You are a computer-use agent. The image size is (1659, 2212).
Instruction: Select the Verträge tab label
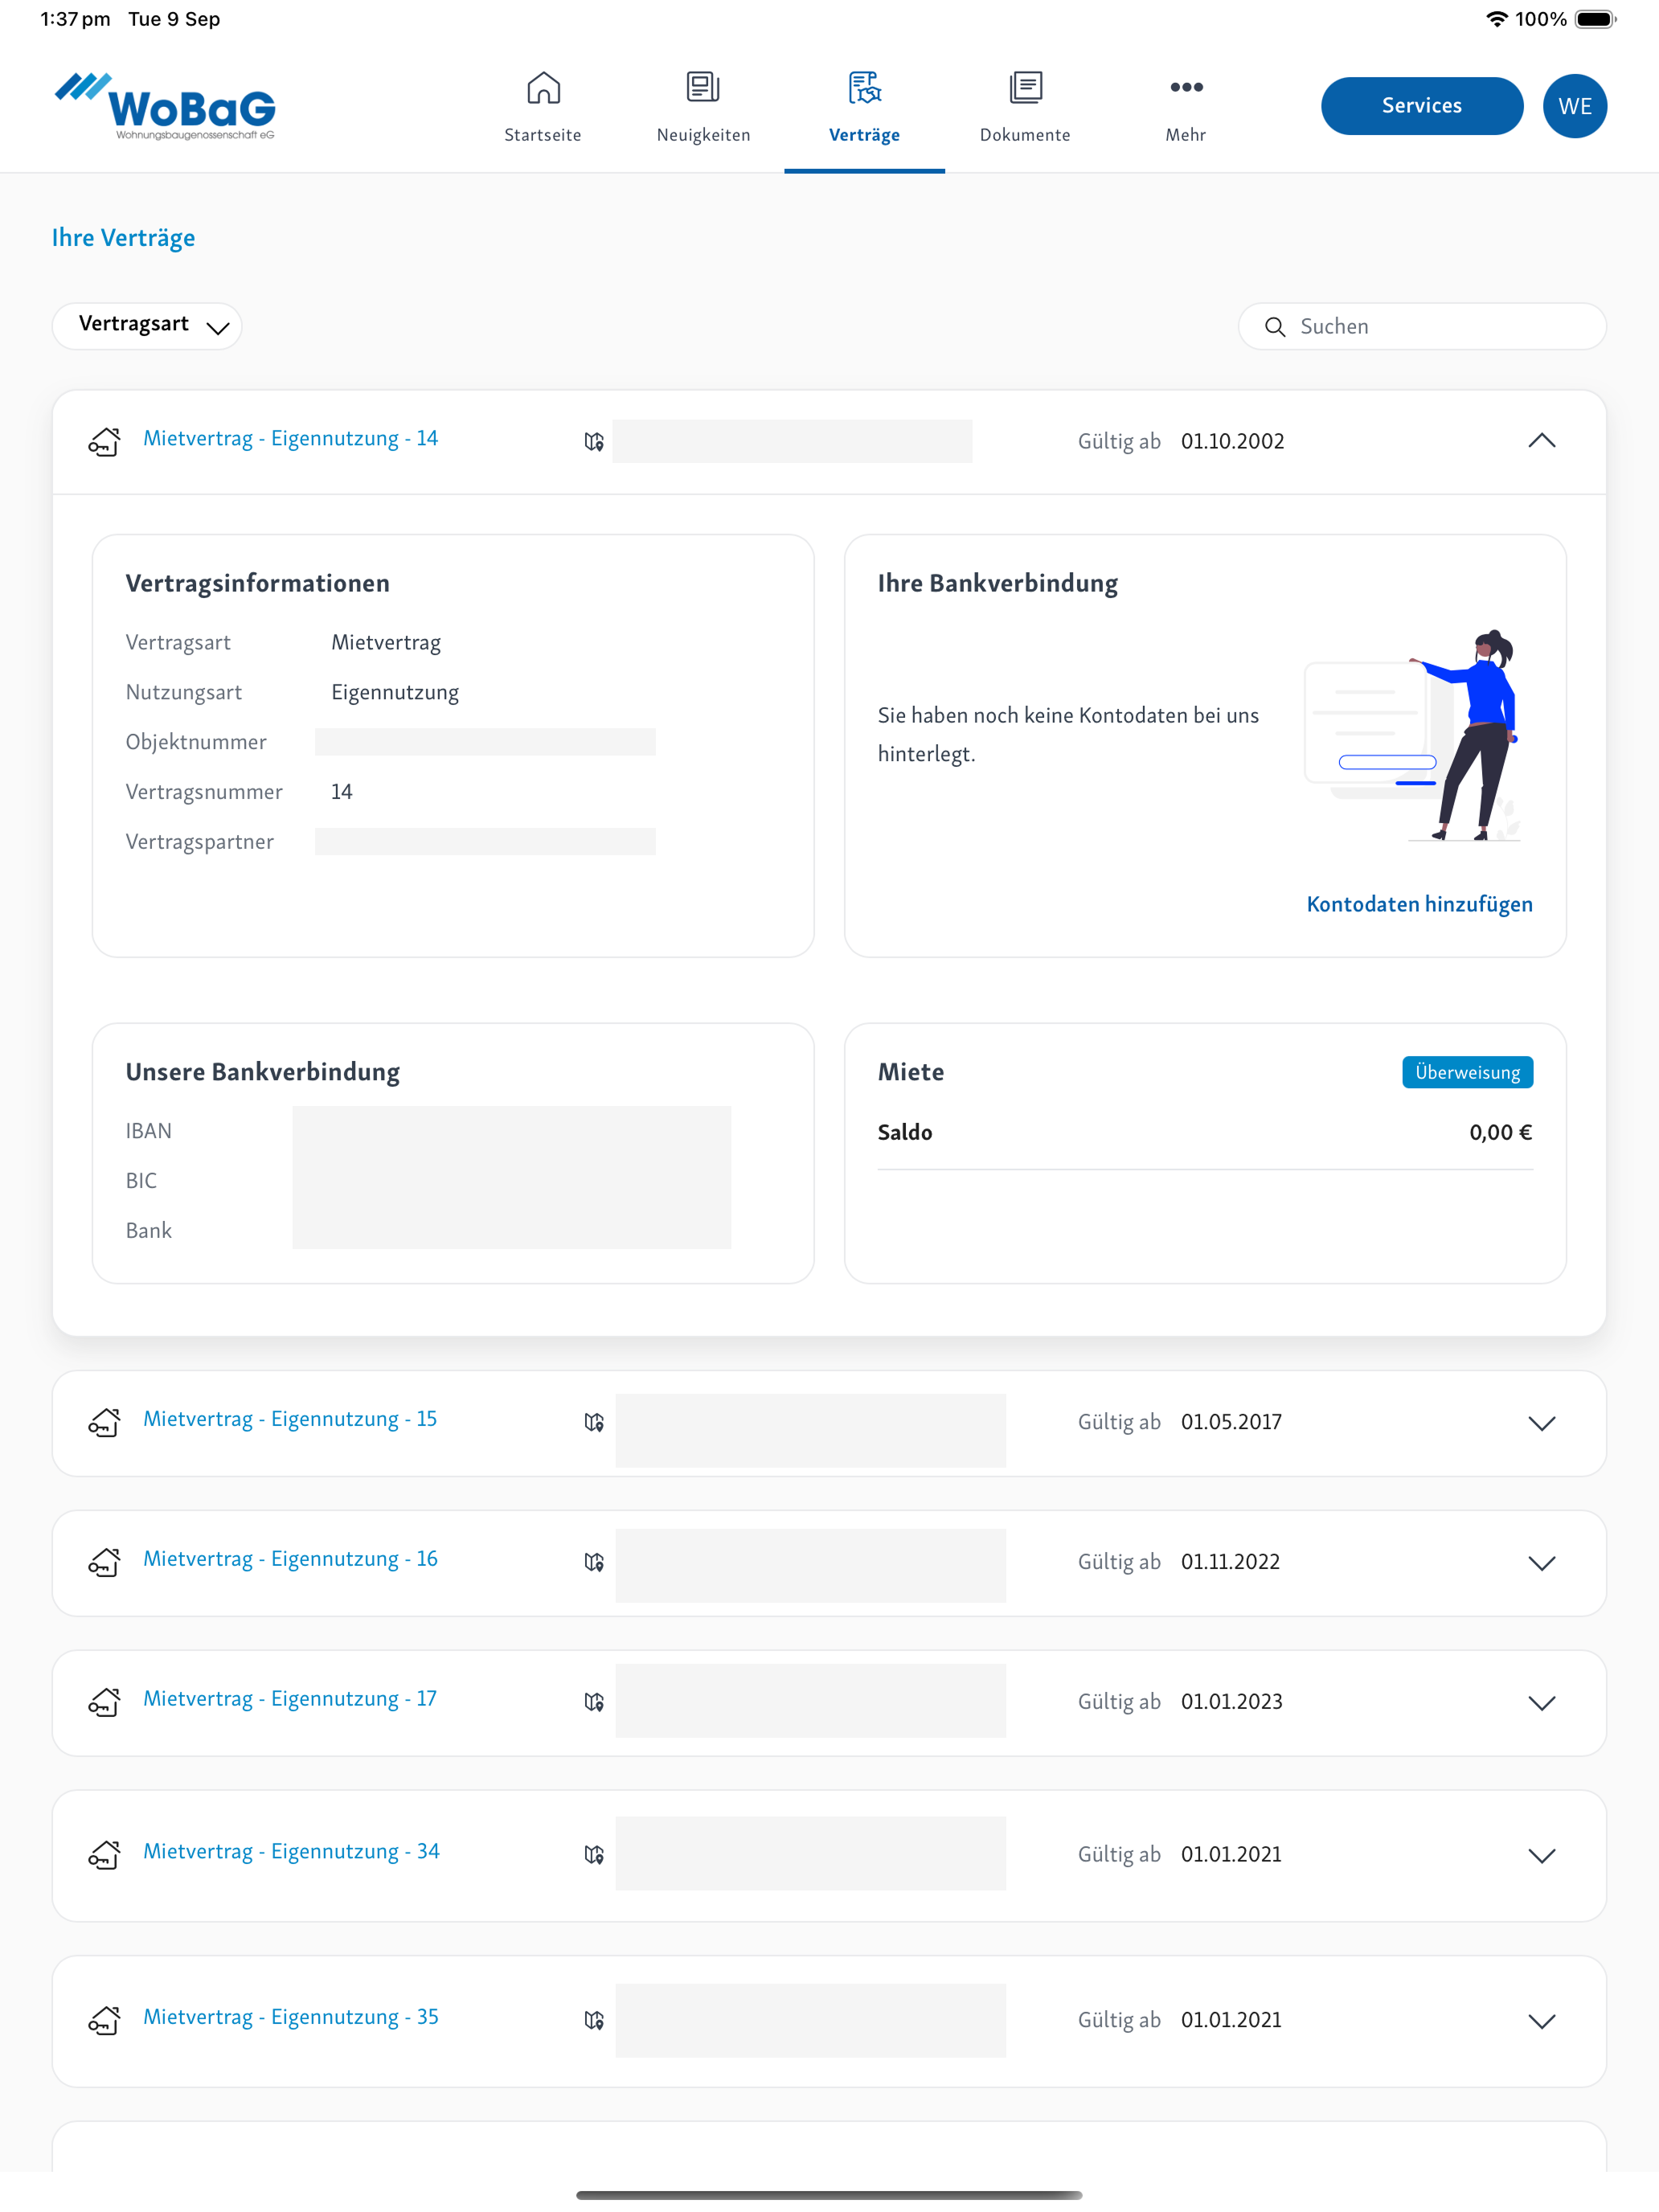pyautogui.click(x=864, y=135)
